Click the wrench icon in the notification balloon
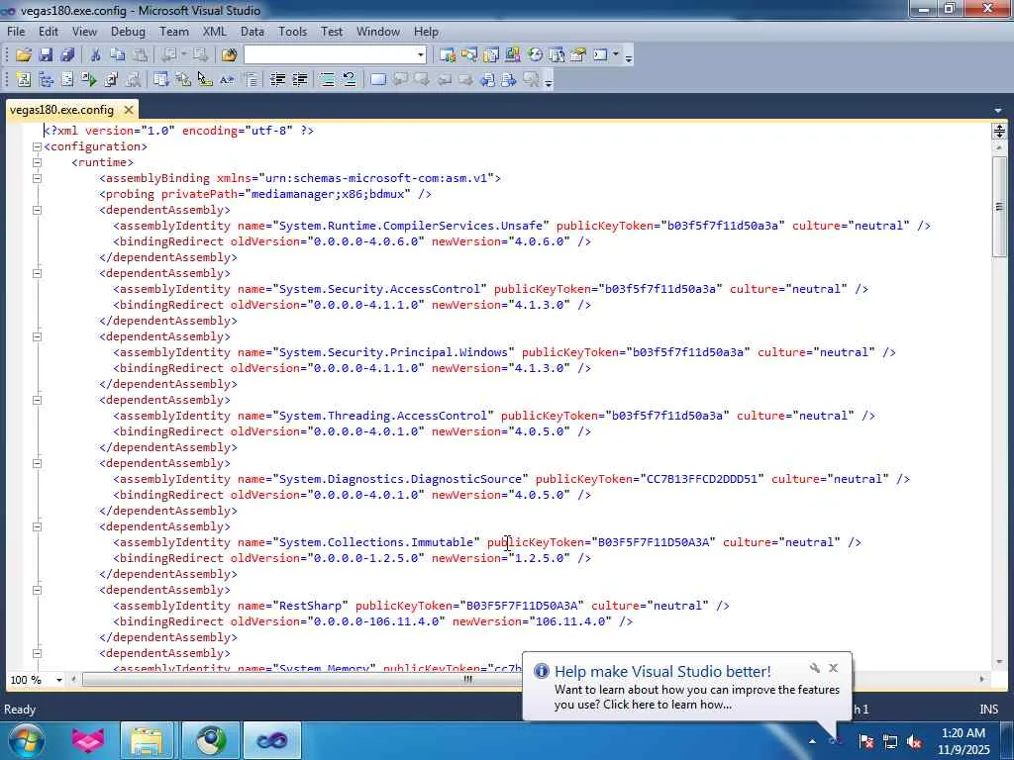This screenshot has width=1014, height=760. click(815, 668)
